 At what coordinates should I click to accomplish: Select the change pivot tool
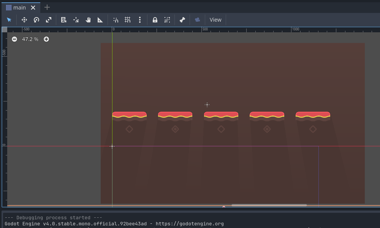[76, 20]
